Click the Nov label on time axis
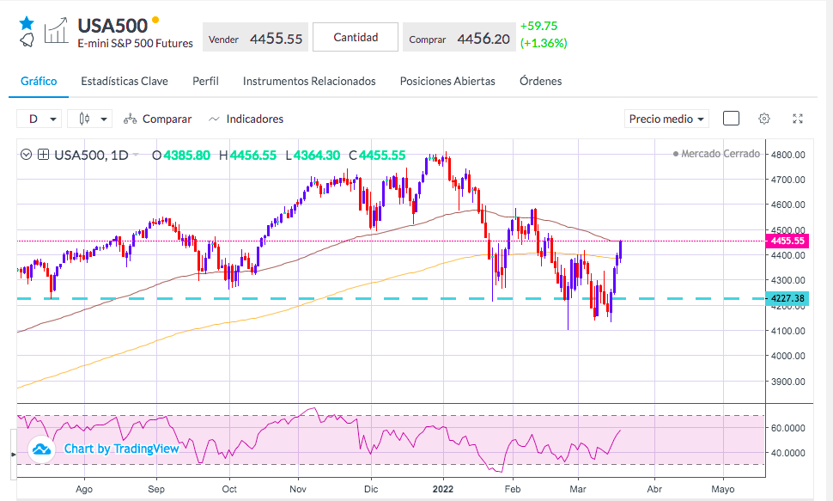The image size is (833, 501). pyautogui.click(x=297, y=489)
